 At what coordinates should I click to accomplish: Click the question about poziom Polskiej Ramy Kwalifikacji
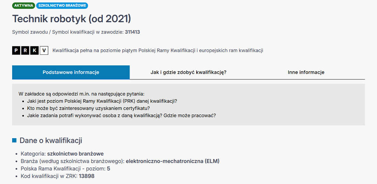click(x=105, y=101)
